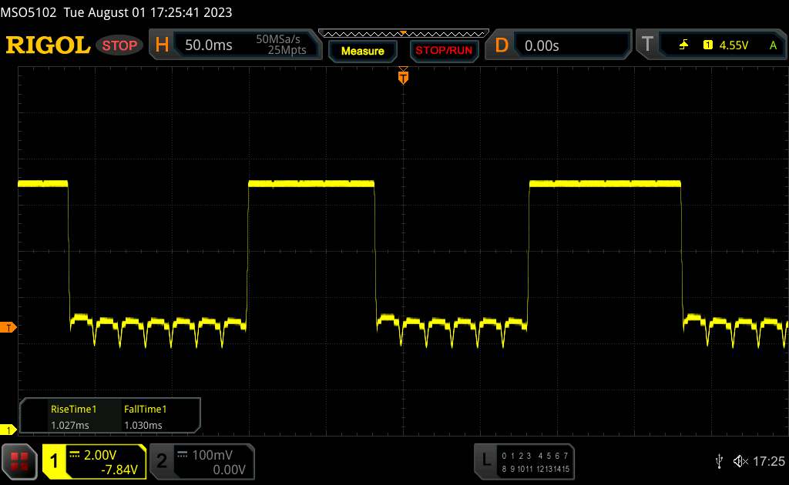
Task: Click the orange trigger position marker at top
Action: coord(402,76)
